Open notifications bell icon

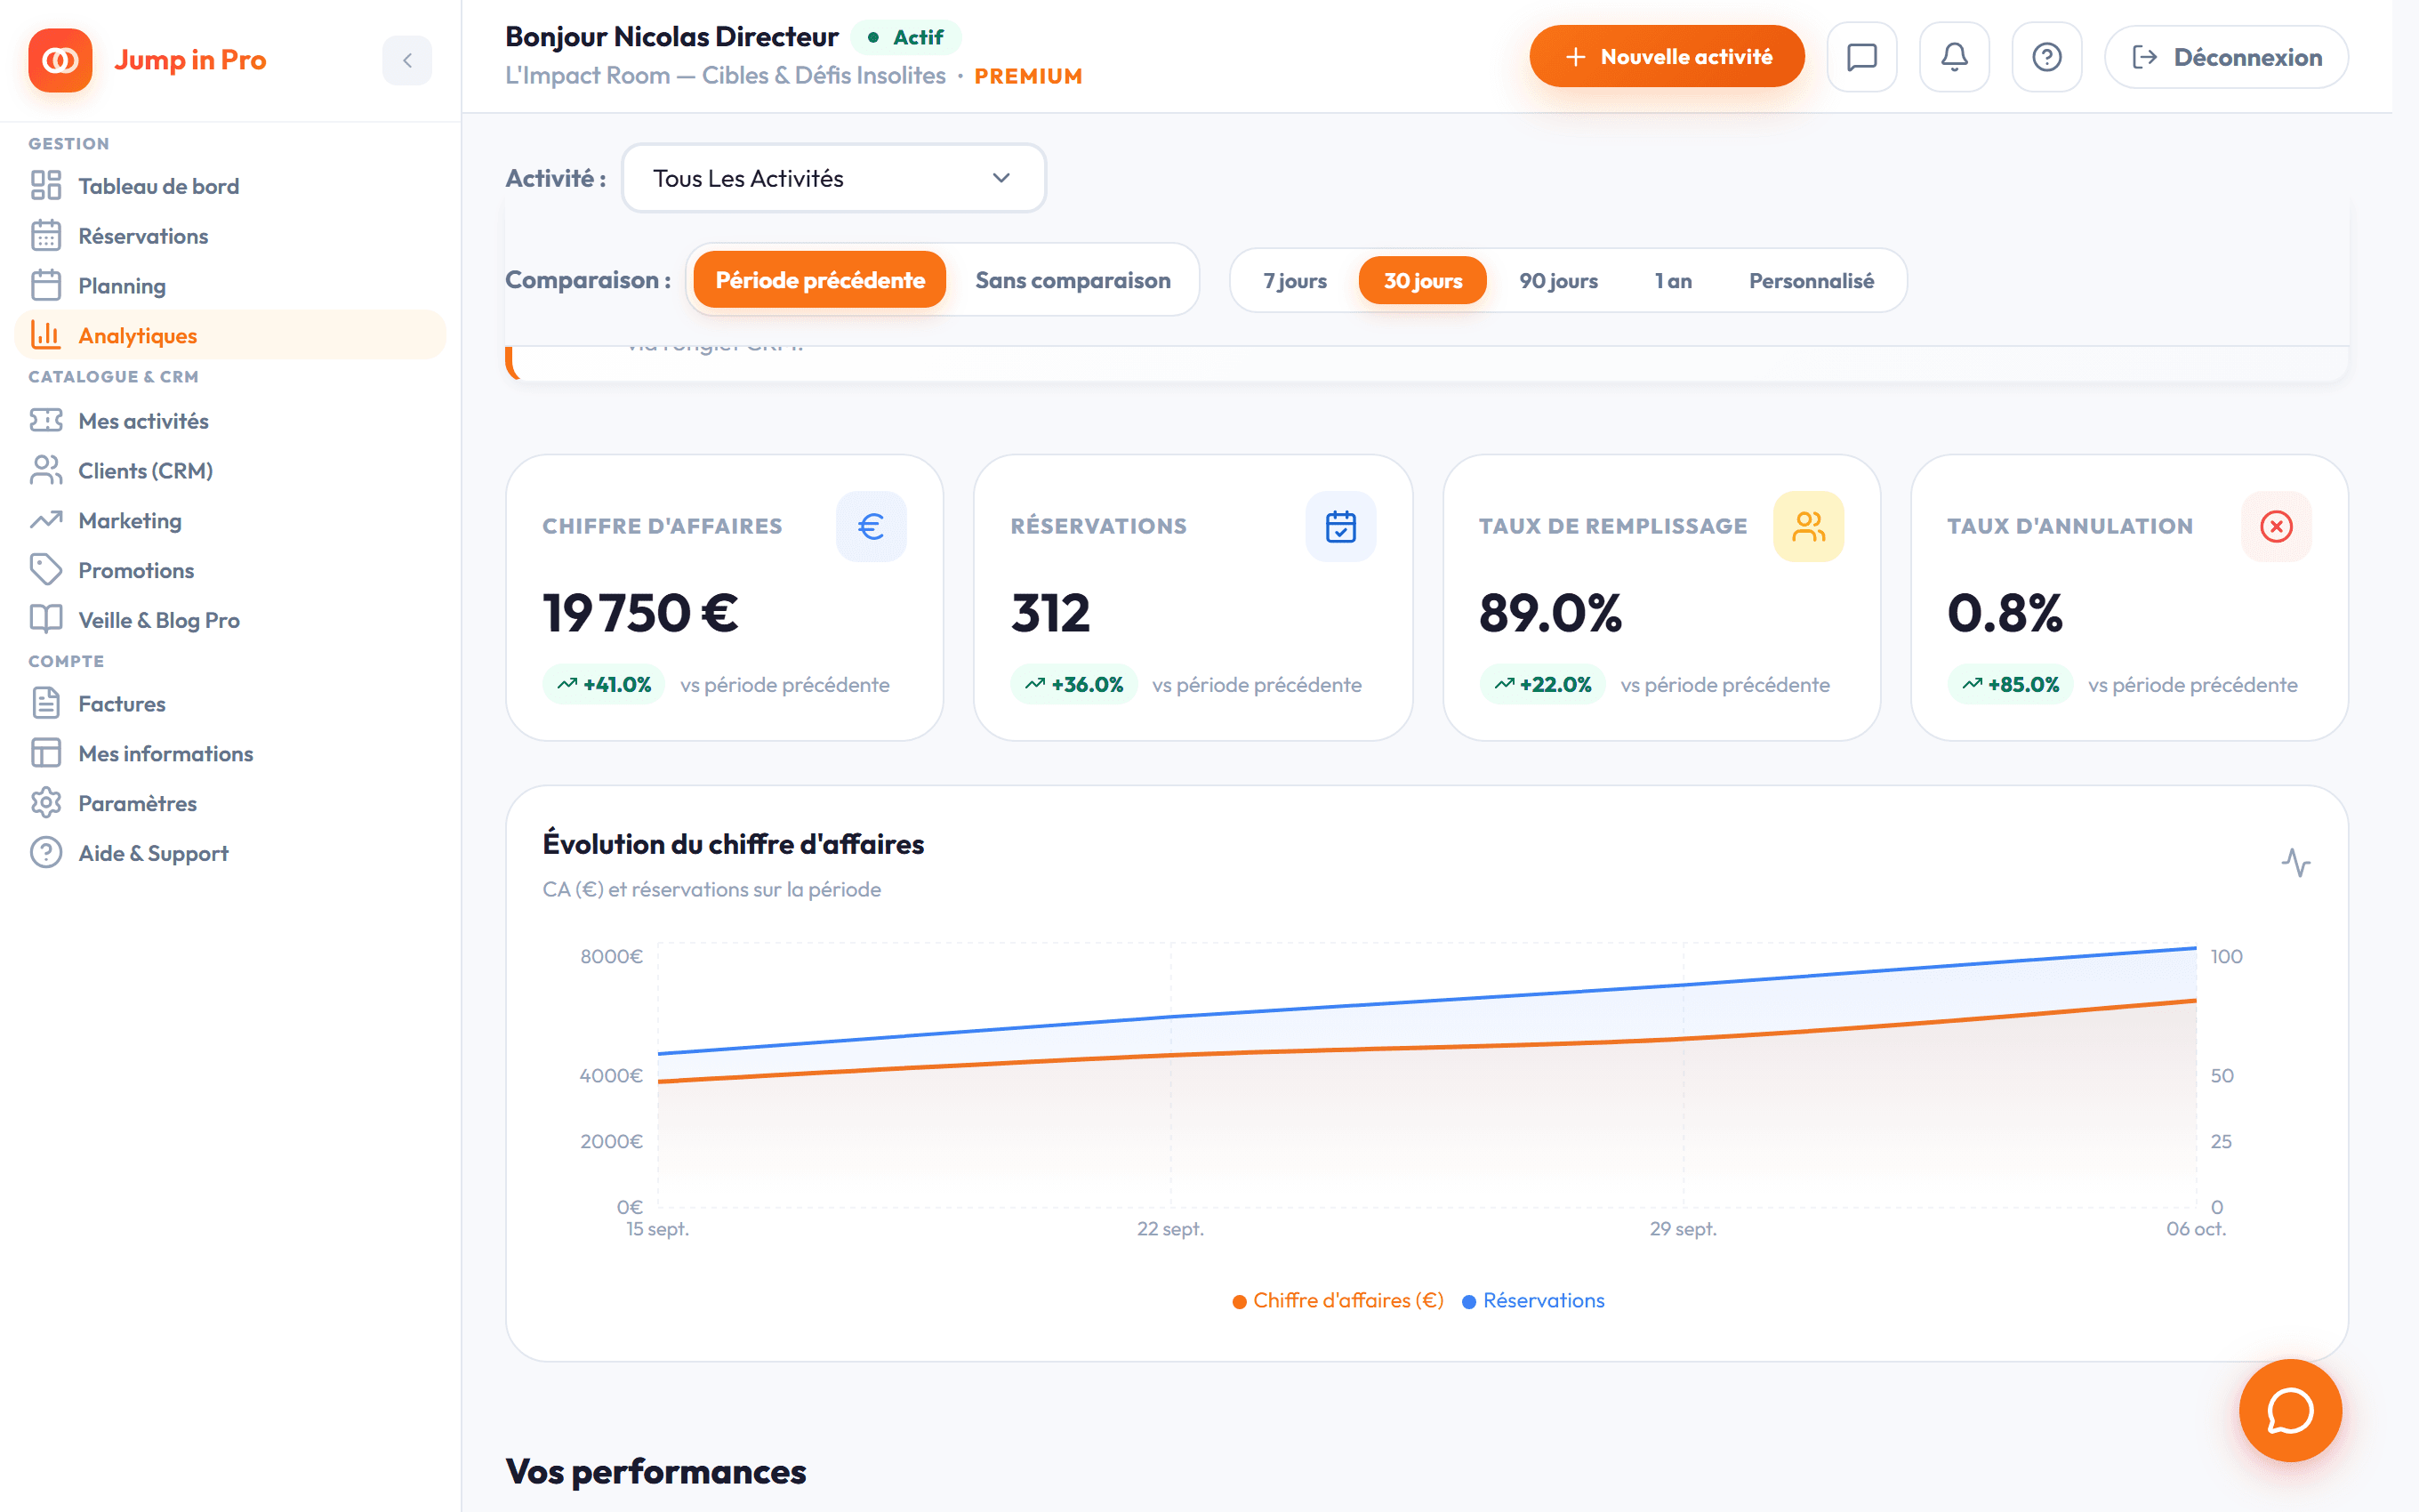tap(1954, 57)
